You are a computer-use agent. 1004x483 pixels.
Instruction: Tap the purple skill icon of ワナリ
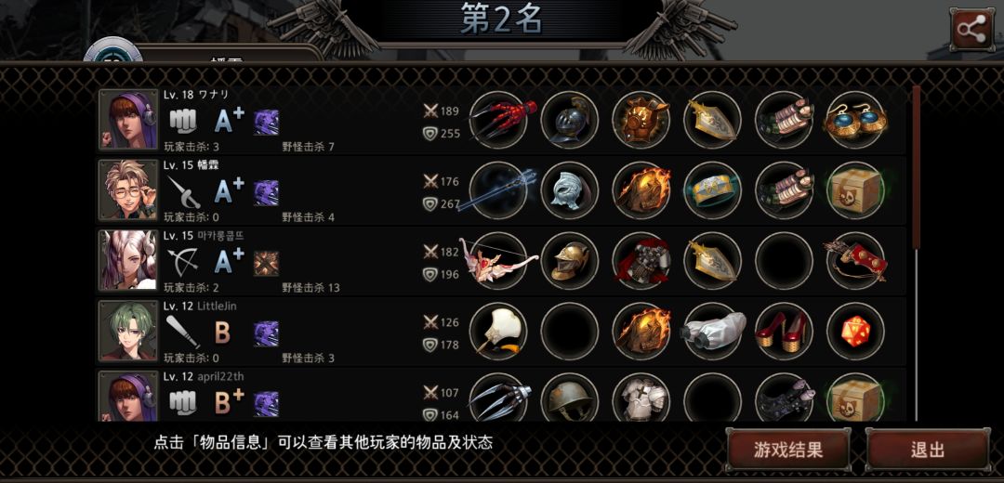click(266, 123)
